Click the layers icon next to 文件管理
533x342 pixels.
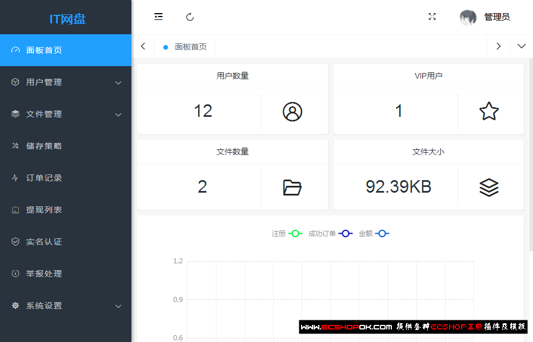pyautogui.click(x=15, y=114)
